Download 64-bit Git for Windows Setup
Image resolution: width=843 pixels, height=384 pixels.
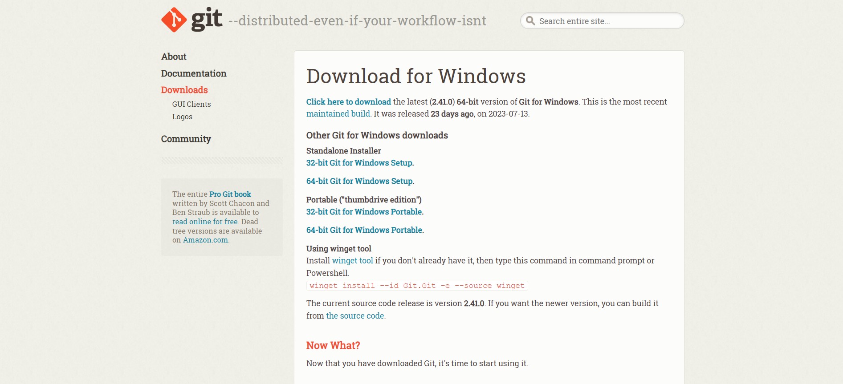359,181
